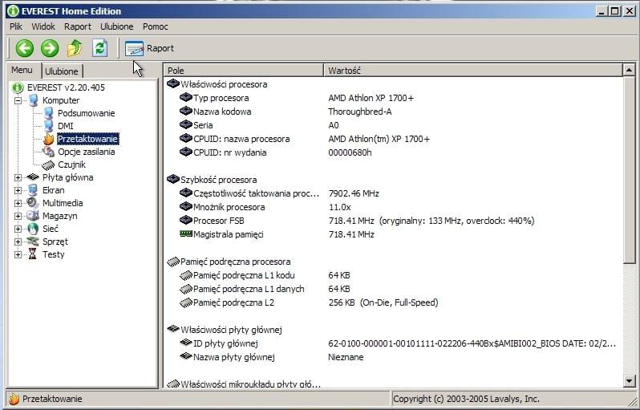
Task: Open the Podsumowanie page
Action: 86,113
